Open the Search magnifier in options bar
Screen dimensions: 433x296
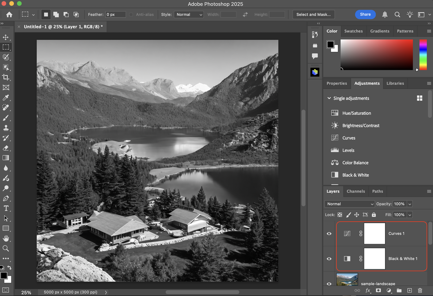pos(397,15)
